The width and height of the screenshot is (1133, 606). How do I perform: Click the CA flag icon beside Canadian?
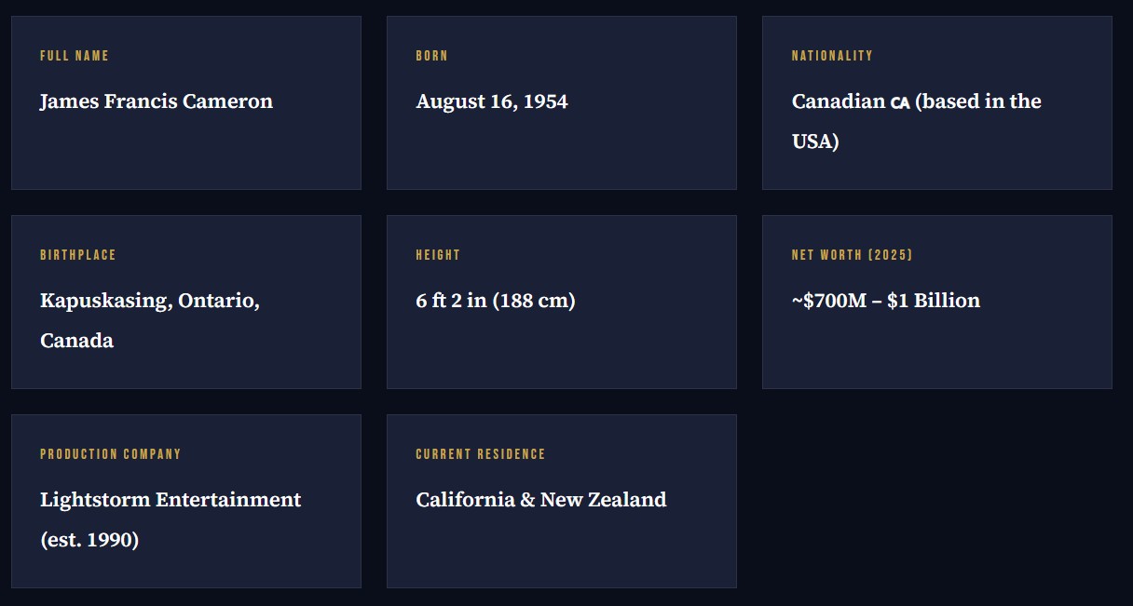(899, 102)
